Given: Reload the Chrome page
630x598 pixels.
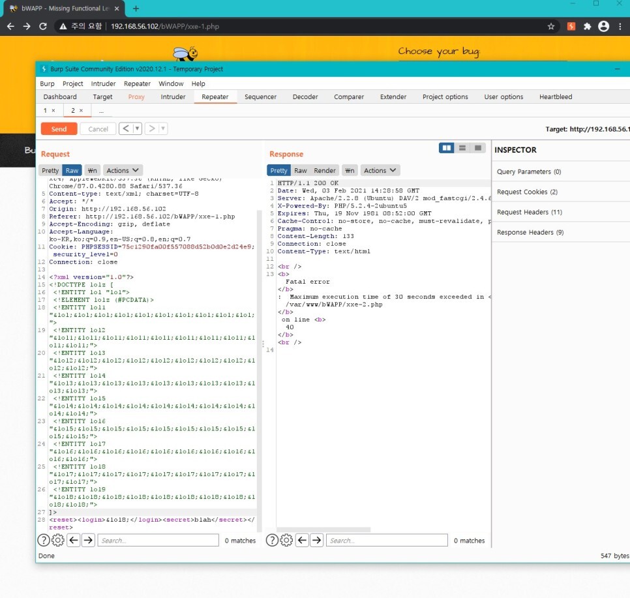Looking at the screenshot, I should tap(42, 27).
